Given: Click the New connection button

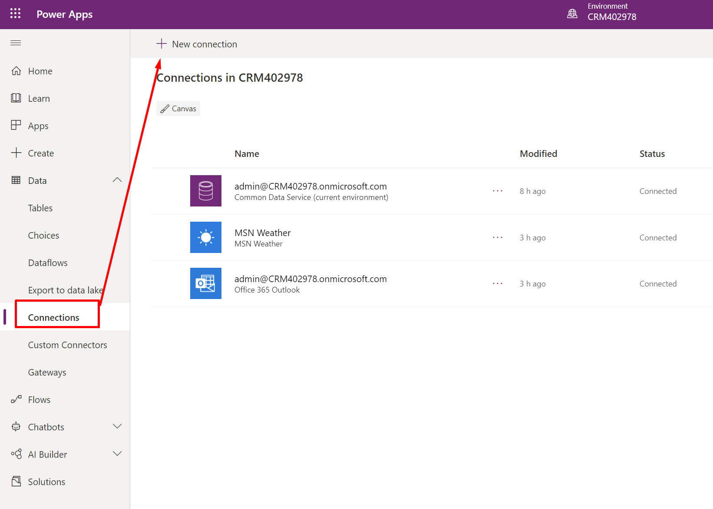Looking at the screenshot, I should tap(197, 44).
